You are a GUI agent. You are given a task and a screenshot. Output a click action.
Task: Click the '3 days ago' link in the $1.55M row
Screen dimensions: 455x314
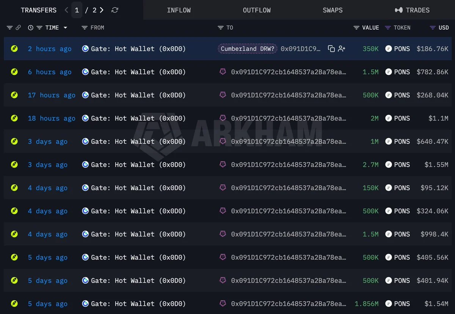pos(48,164)
